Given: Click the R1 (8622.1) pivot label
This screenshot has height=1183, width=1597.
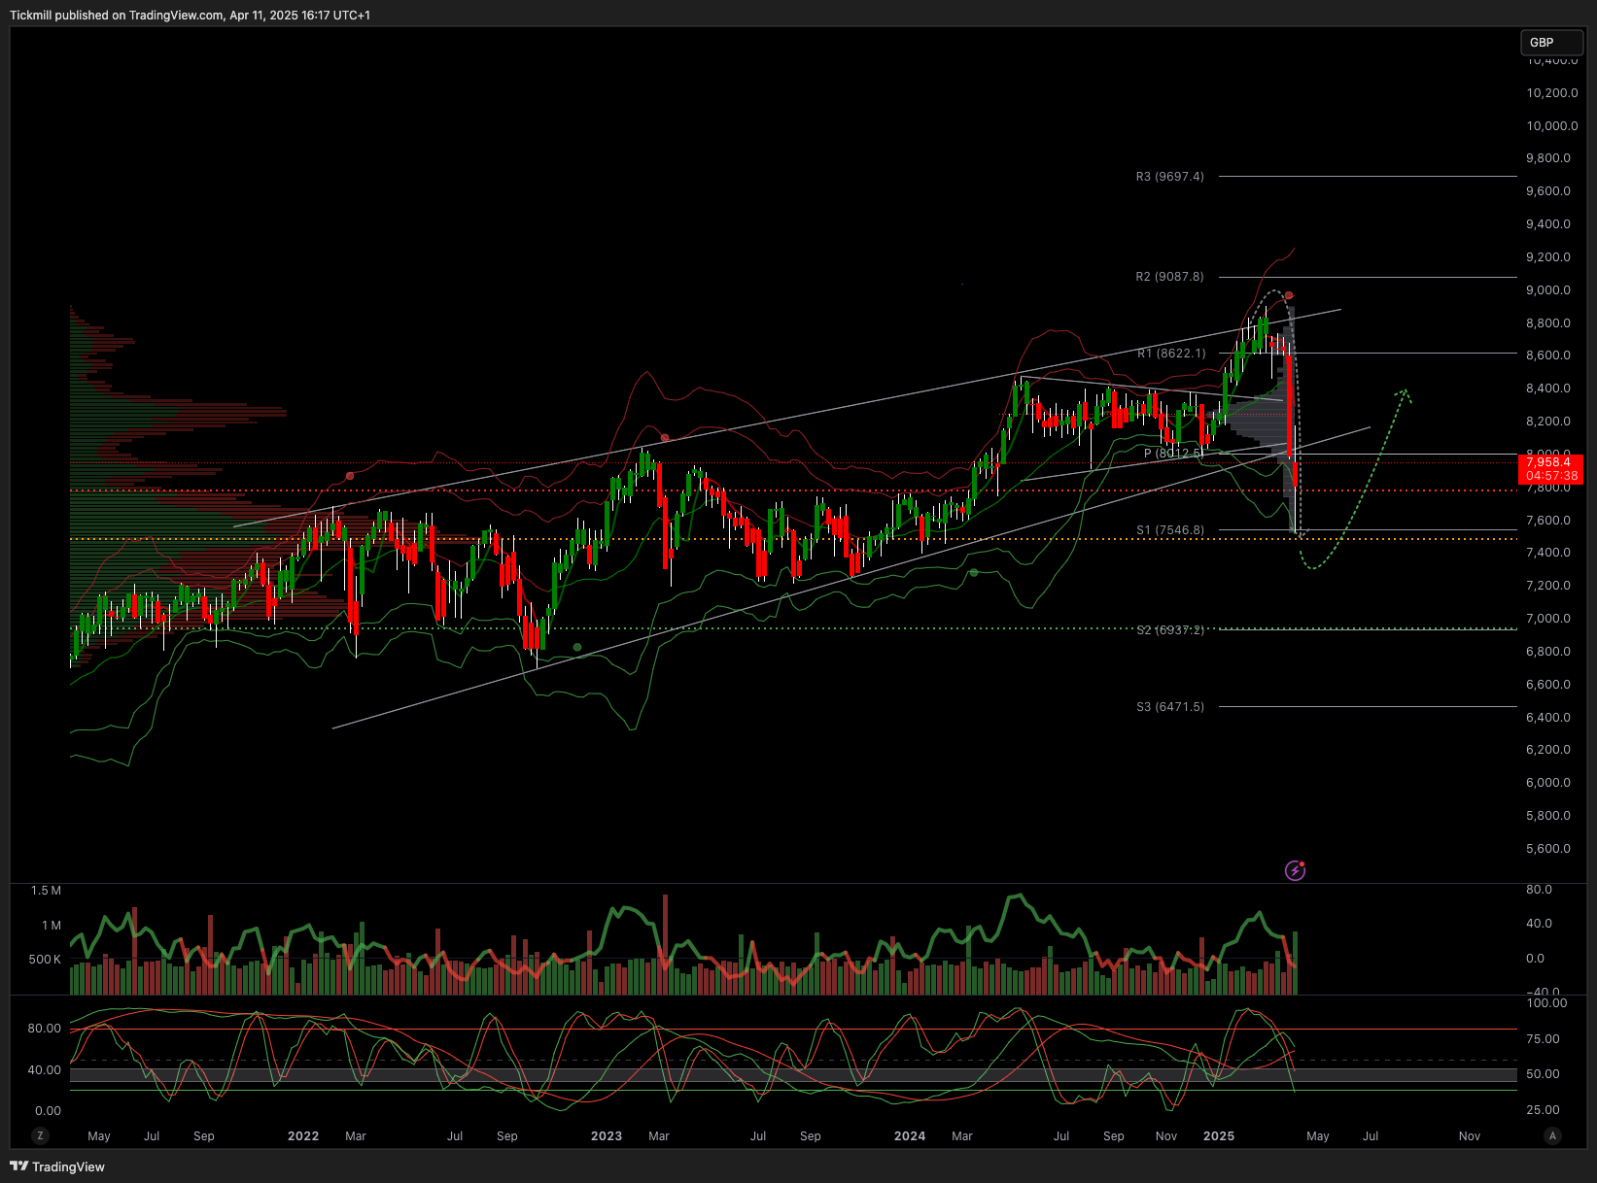Looking at the screenshot, I should click(1171, 354).
